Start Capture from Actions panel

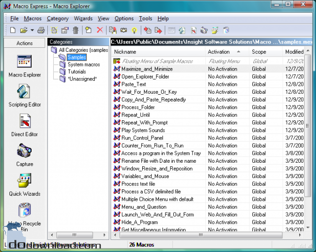point(24,155)
